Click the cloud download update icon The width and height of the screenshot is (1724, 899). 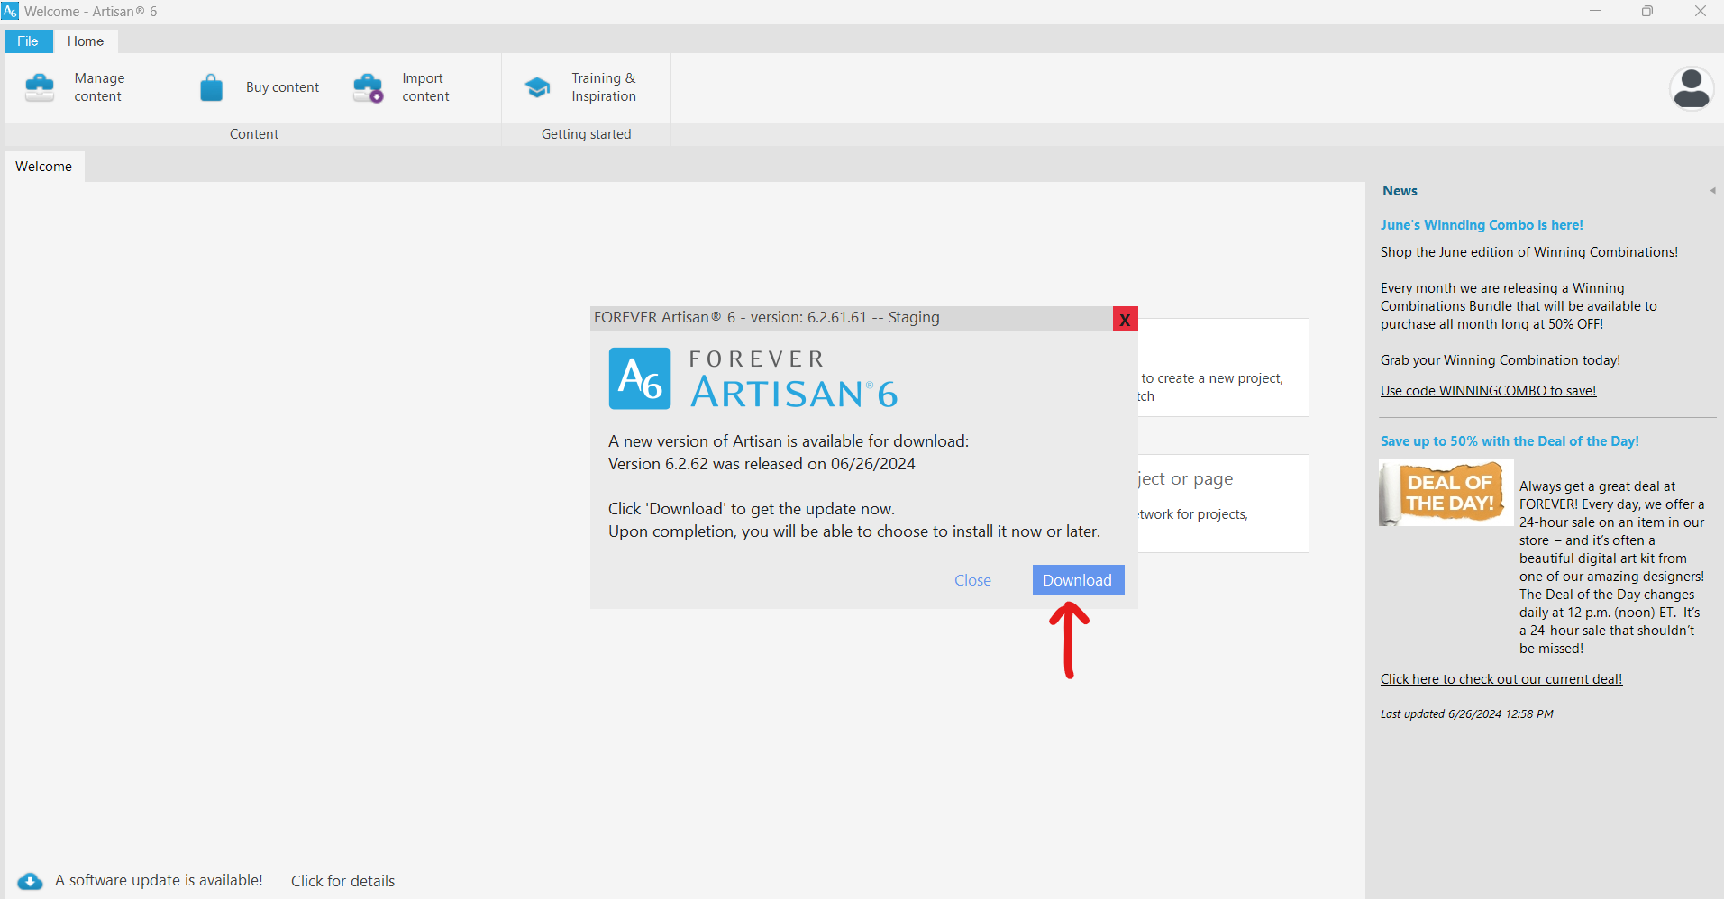pyautogui.click(x=30, y=881)
